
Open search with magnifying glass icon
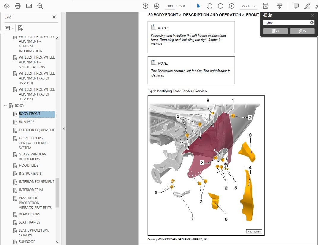[40, 6]
